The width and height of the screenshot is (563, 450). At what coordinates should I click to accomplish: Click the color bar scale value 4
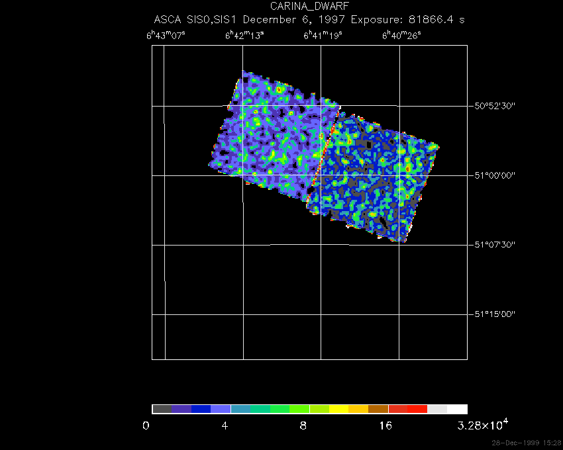point(225,426)
